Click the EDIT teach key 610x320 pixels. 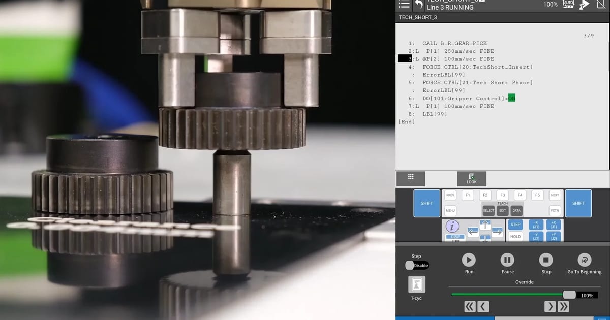click(x=503, y=210)
